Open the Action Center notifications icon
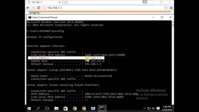This screenshot has height=112, width=199. (x=158, y=108)
